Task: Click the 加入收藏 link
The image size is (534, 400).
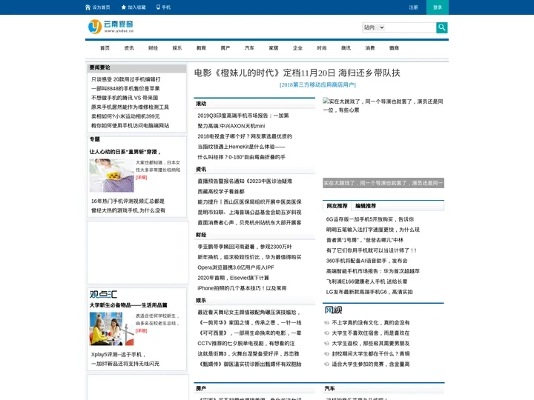Action: tap(136, 7)
